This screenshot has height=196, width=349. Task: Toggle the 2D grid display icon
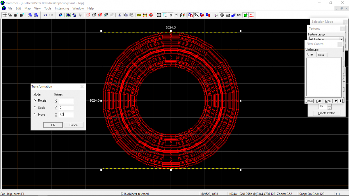pyautogui.click(x=4, y=15)
